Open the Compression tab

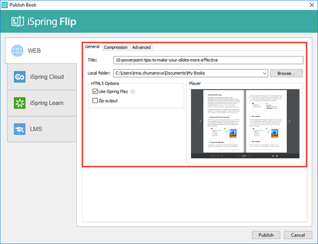click(116, 48)
